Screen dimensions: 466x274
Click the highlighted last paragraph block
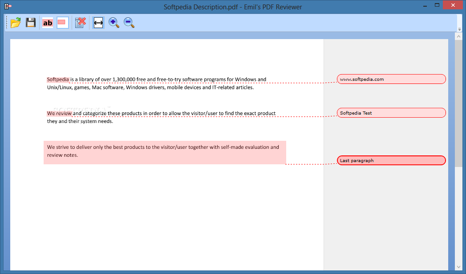165,152
